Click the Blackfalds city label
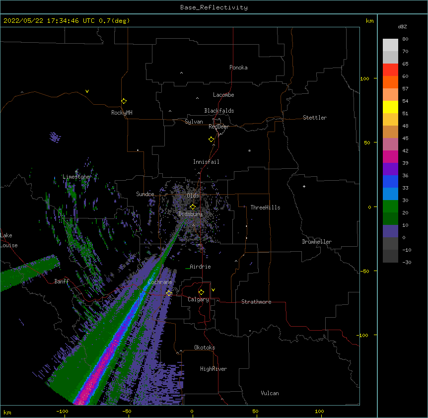The width and height of the screenshot is (428, 418). pyautogui.click(x=219, y=111)
